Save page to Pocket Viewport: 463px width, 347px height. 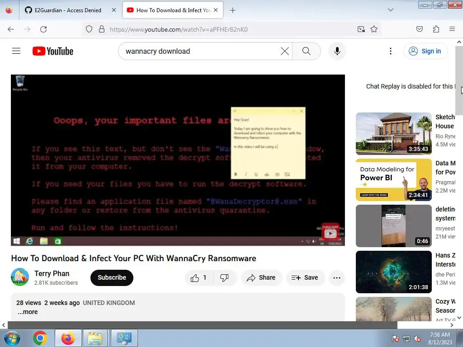tap(419, 29)
